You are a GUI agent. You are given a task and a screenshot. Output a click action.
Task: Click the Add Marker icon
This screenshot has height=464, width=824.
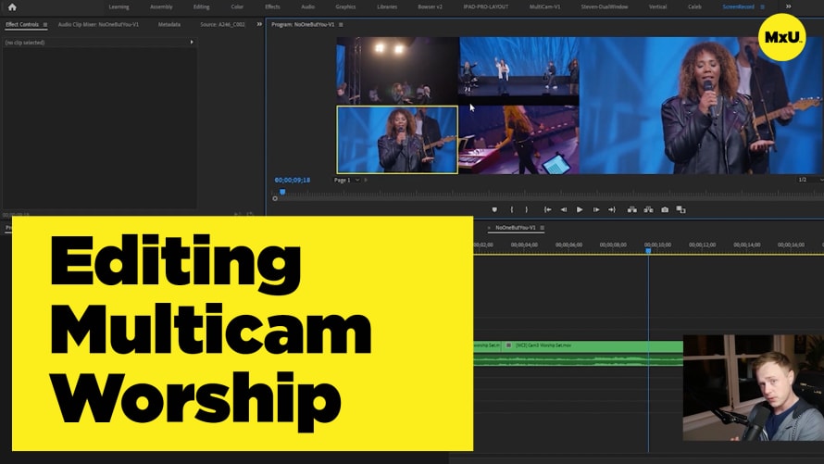coord(494,209)
